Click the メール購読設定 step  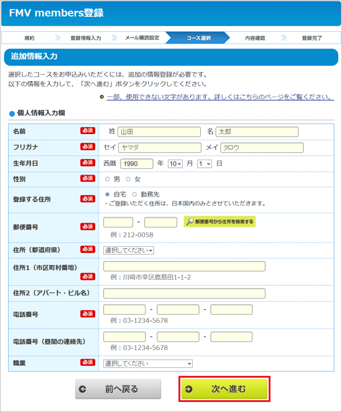point(142,38)
